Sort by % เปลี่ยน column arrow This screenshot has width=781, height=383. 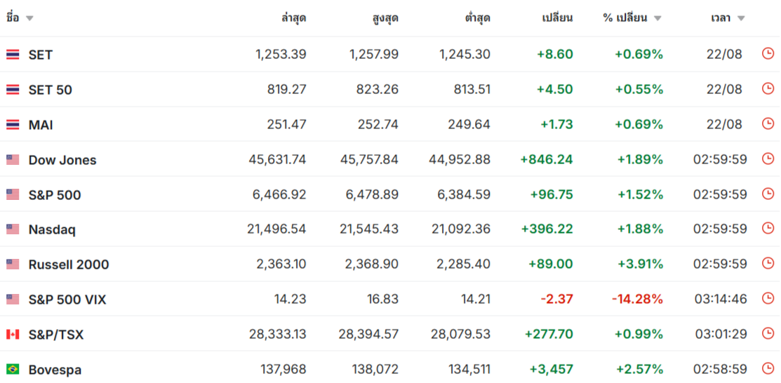(x=657, y=19)
